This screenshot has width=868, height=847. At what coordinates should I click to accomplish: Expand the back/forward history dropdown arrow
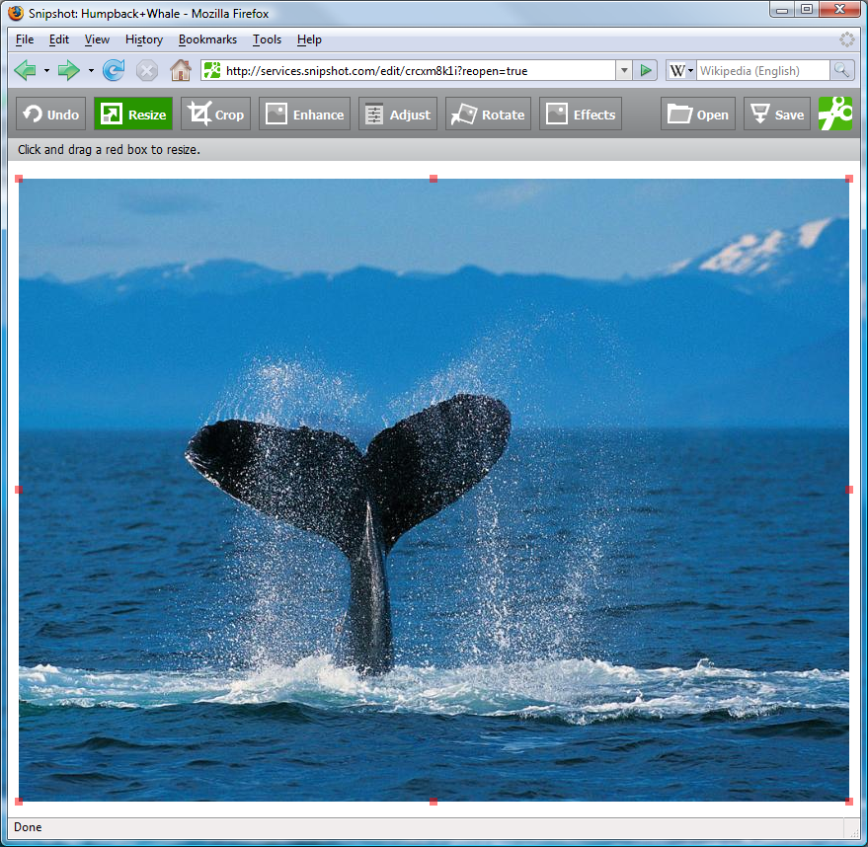point(91,70)
